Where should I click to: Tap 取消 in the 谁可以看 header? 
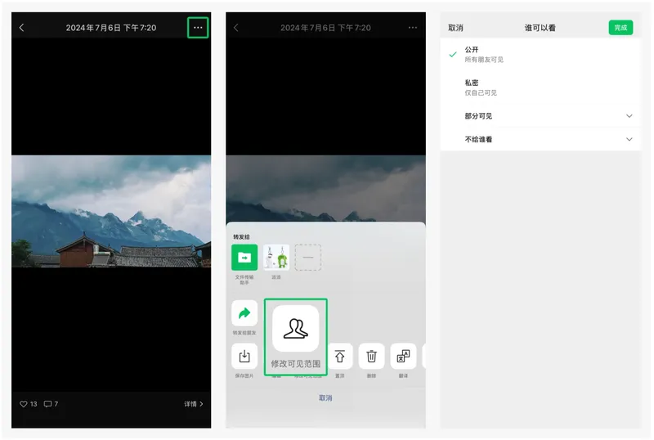tap(455, 28)
